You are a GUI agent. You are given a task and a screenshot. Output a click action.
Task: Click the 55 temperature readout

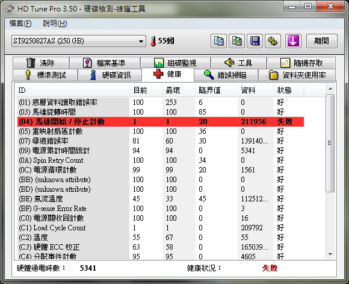coord(166,41)
